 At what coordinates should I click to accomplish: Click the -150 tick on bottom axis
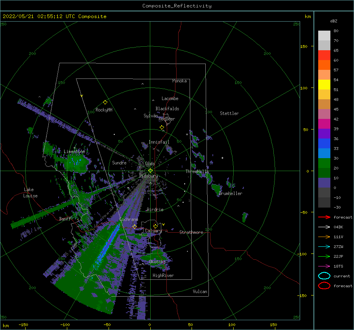pyautogui.click(x=23, y=325)
